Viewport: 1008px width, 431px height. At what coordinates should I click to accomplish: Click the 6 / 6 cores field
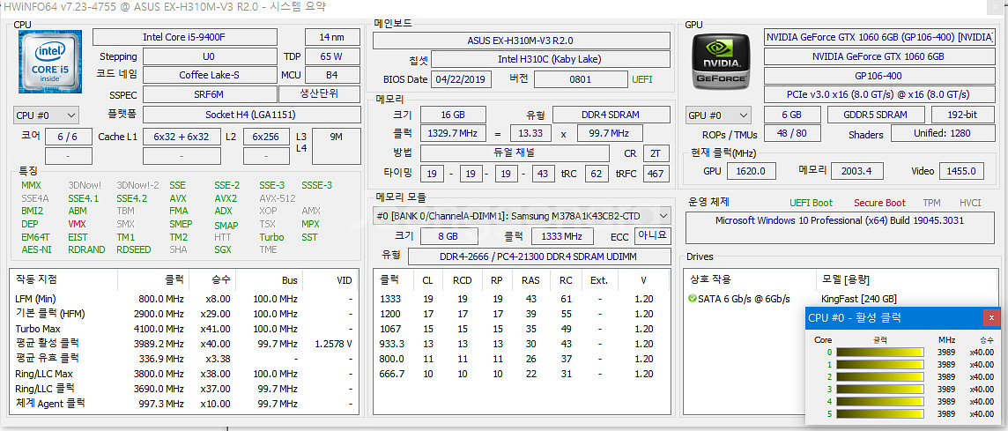point(68,137)
